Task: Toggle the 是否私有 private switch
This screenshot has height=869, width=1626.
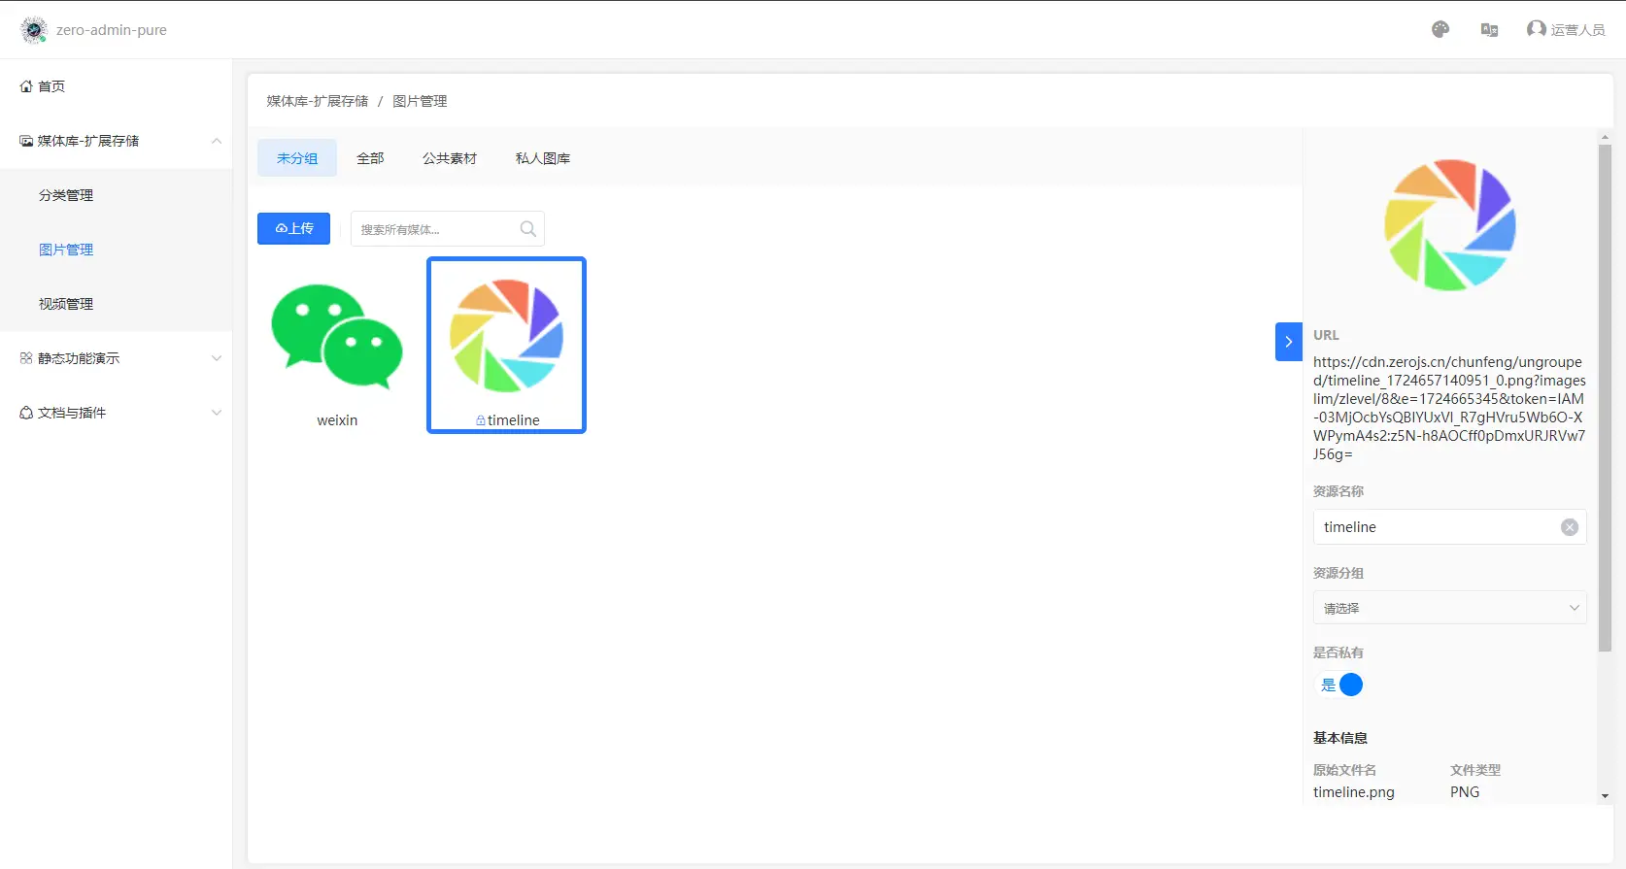Action: [x=1339, y=685]
